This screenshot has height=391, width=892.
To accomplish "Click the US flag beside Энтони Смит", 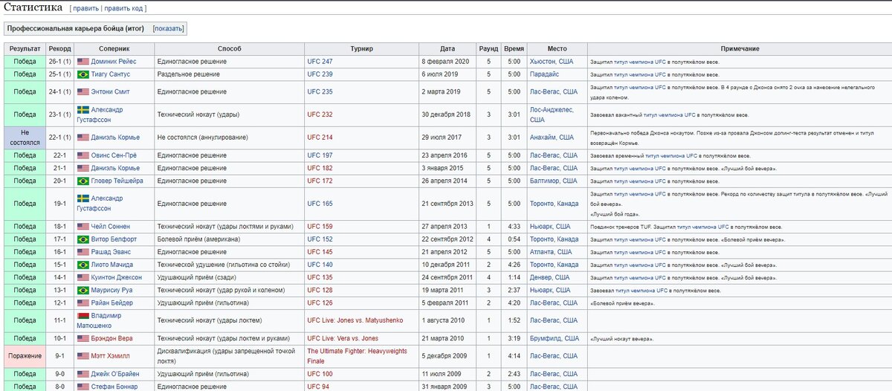I will coord(83,92).
